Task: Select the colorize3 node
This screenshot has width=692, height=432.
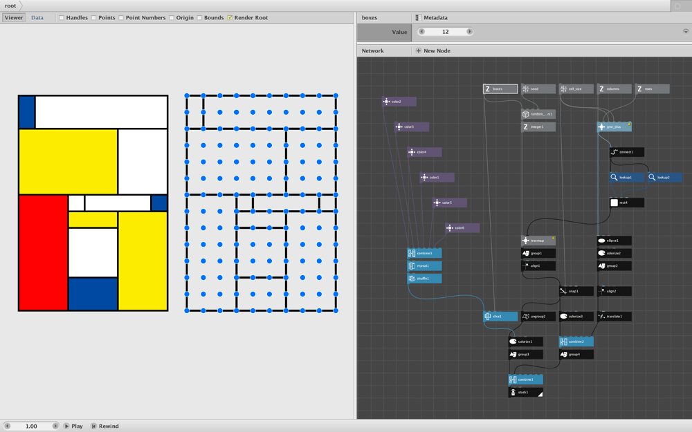Action: pyautogui.click(x=576, y=317)
